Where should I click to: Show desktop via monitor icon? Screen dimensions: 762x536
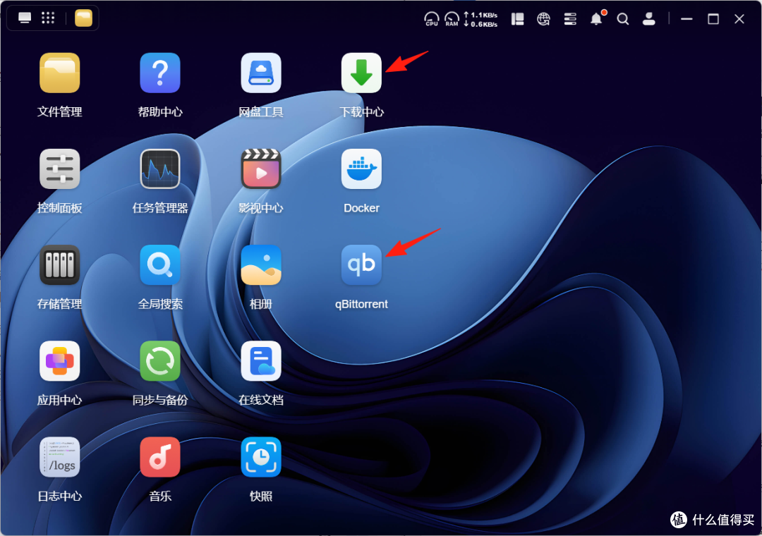(x=24, y=18)
